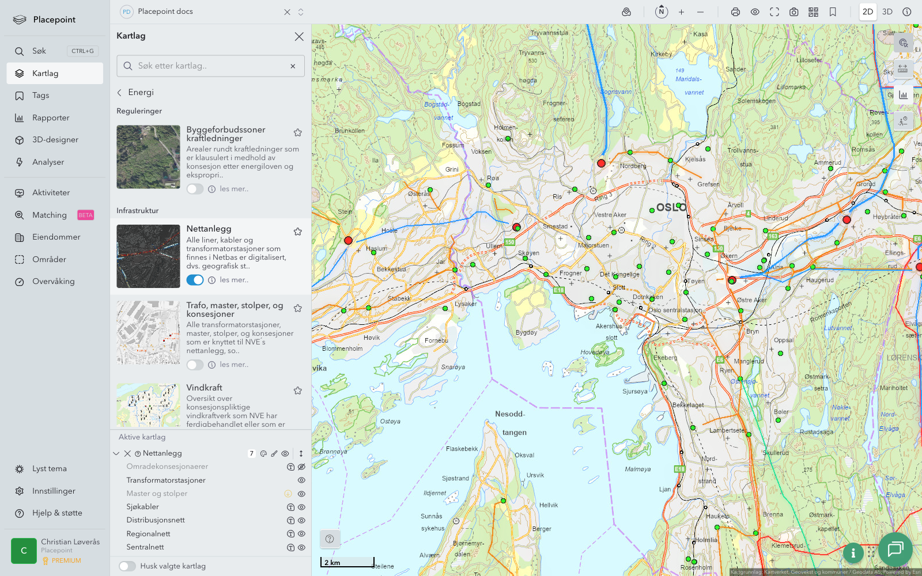Zoom in with the plus icon

(x=681, y=12)
